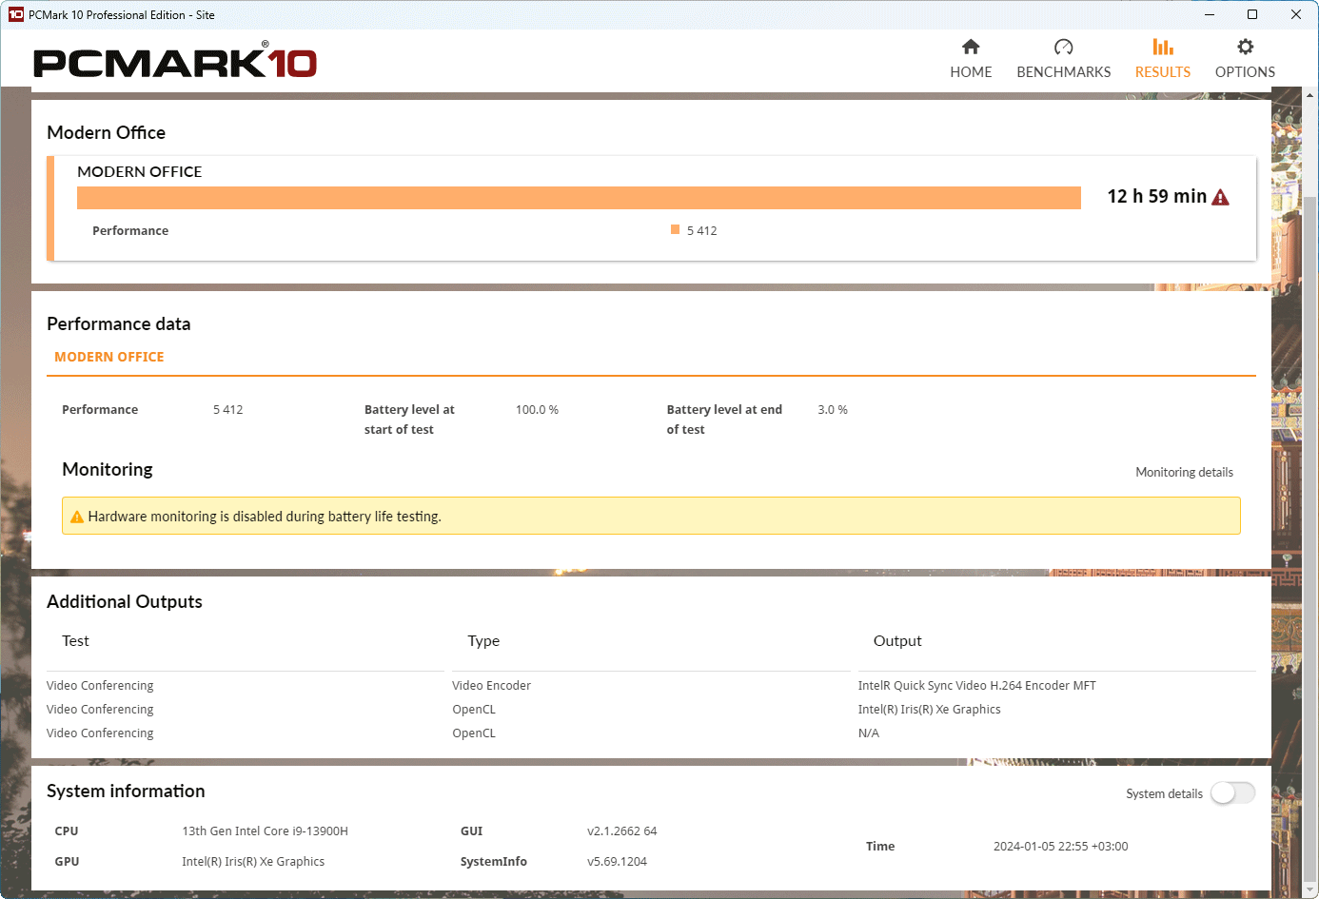
Task: Click the scrollbar down arrow
Action: 1309,889
